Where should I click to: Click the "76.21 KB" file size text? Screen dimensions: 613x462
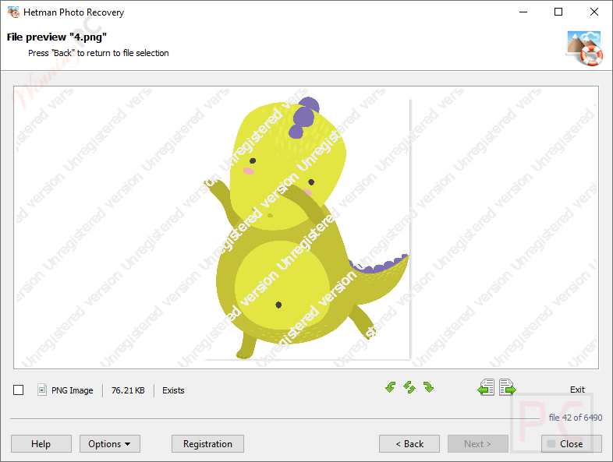point(128,390)
